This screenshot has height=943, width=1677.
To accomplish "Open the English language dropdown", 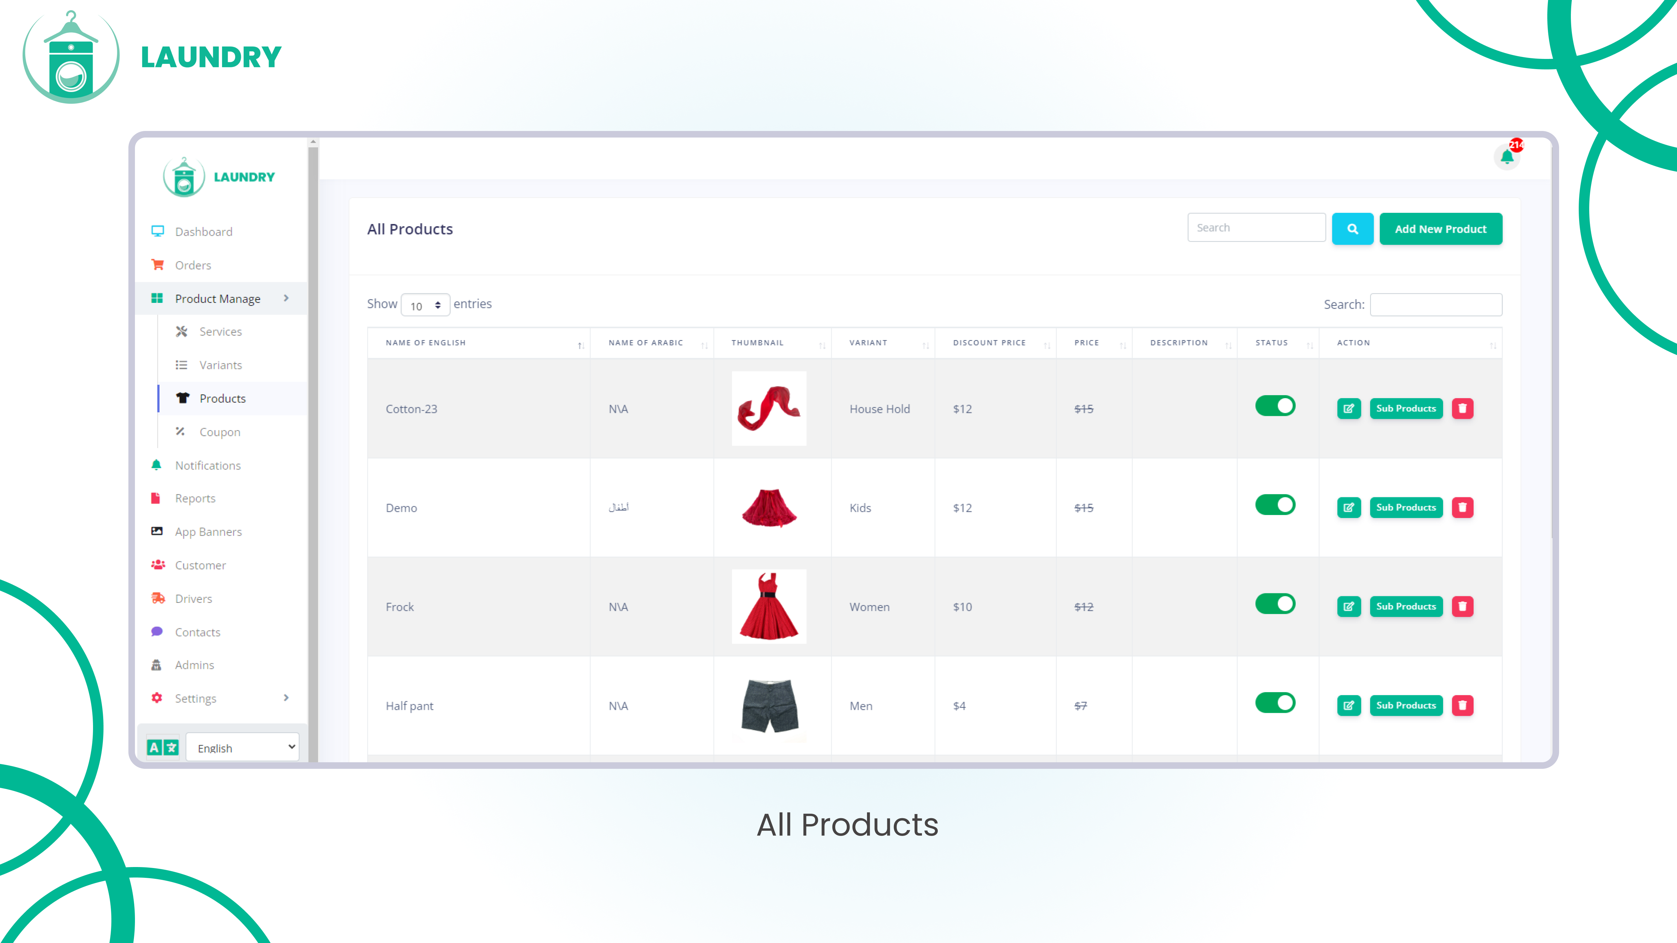I will pyautogui.click(x=243, y=747).
